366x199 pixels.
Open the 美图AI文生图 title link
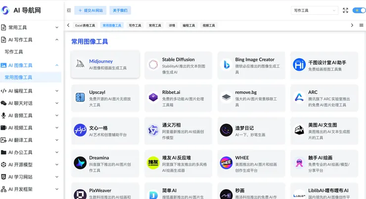pos(322,125)
